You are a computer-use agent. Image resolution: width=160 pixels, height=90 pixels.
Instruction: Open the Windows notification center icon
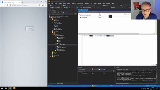pyautogui.click(x=157, y=88)
